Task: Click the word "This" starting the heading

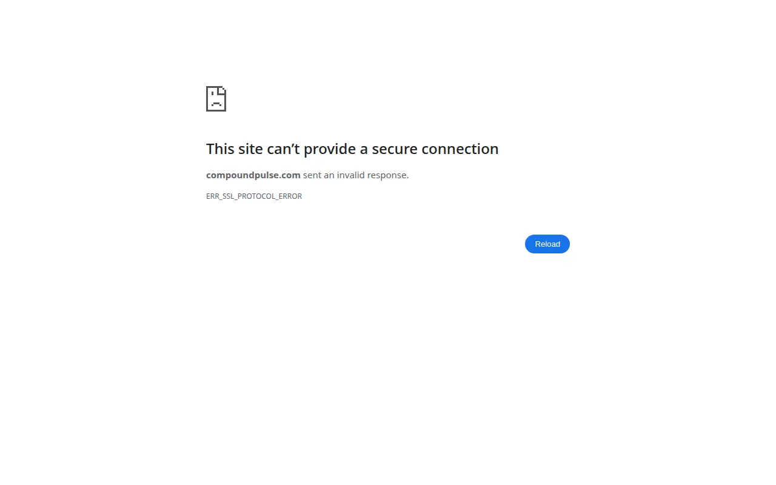Action: [221, 149]
